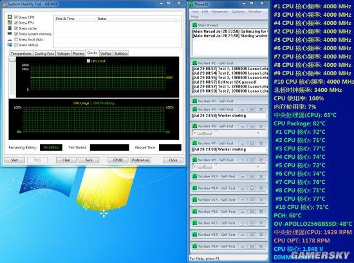Click the Worker #16 Self-Test window icon

194,212
